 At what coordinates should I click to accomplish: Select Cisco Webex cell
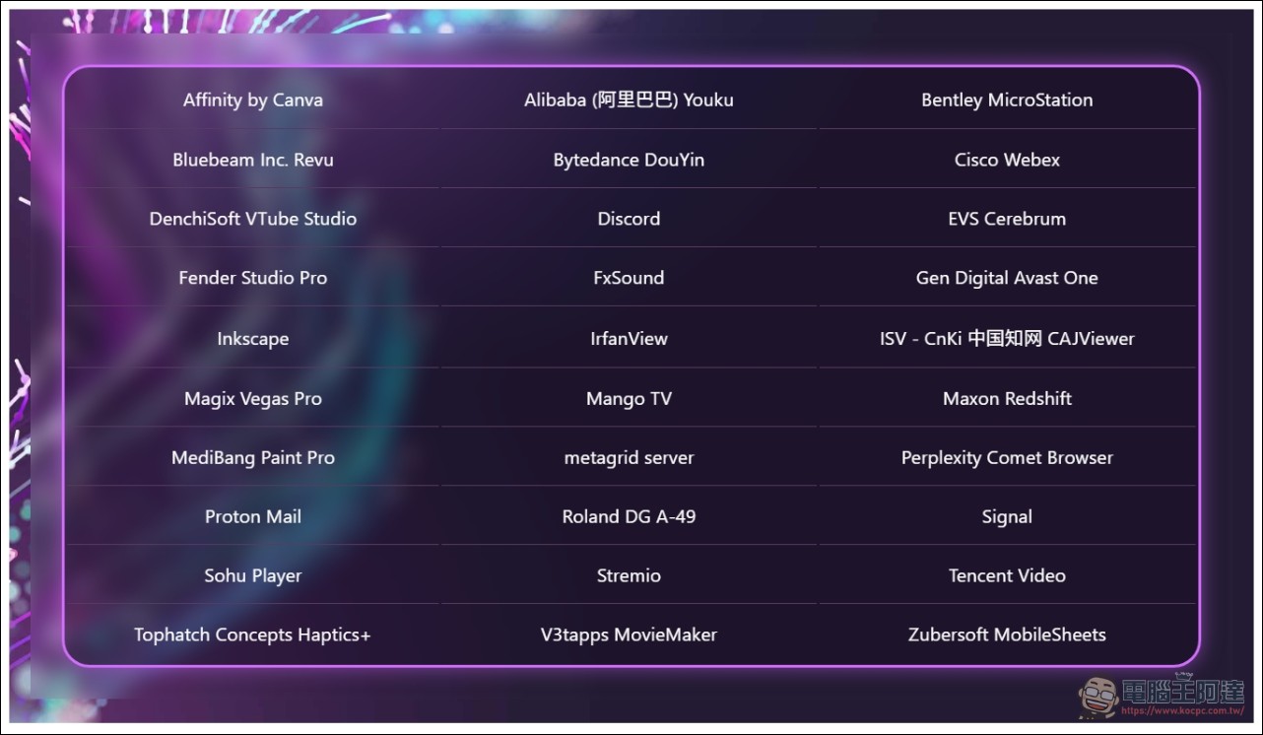[1007, 160]
